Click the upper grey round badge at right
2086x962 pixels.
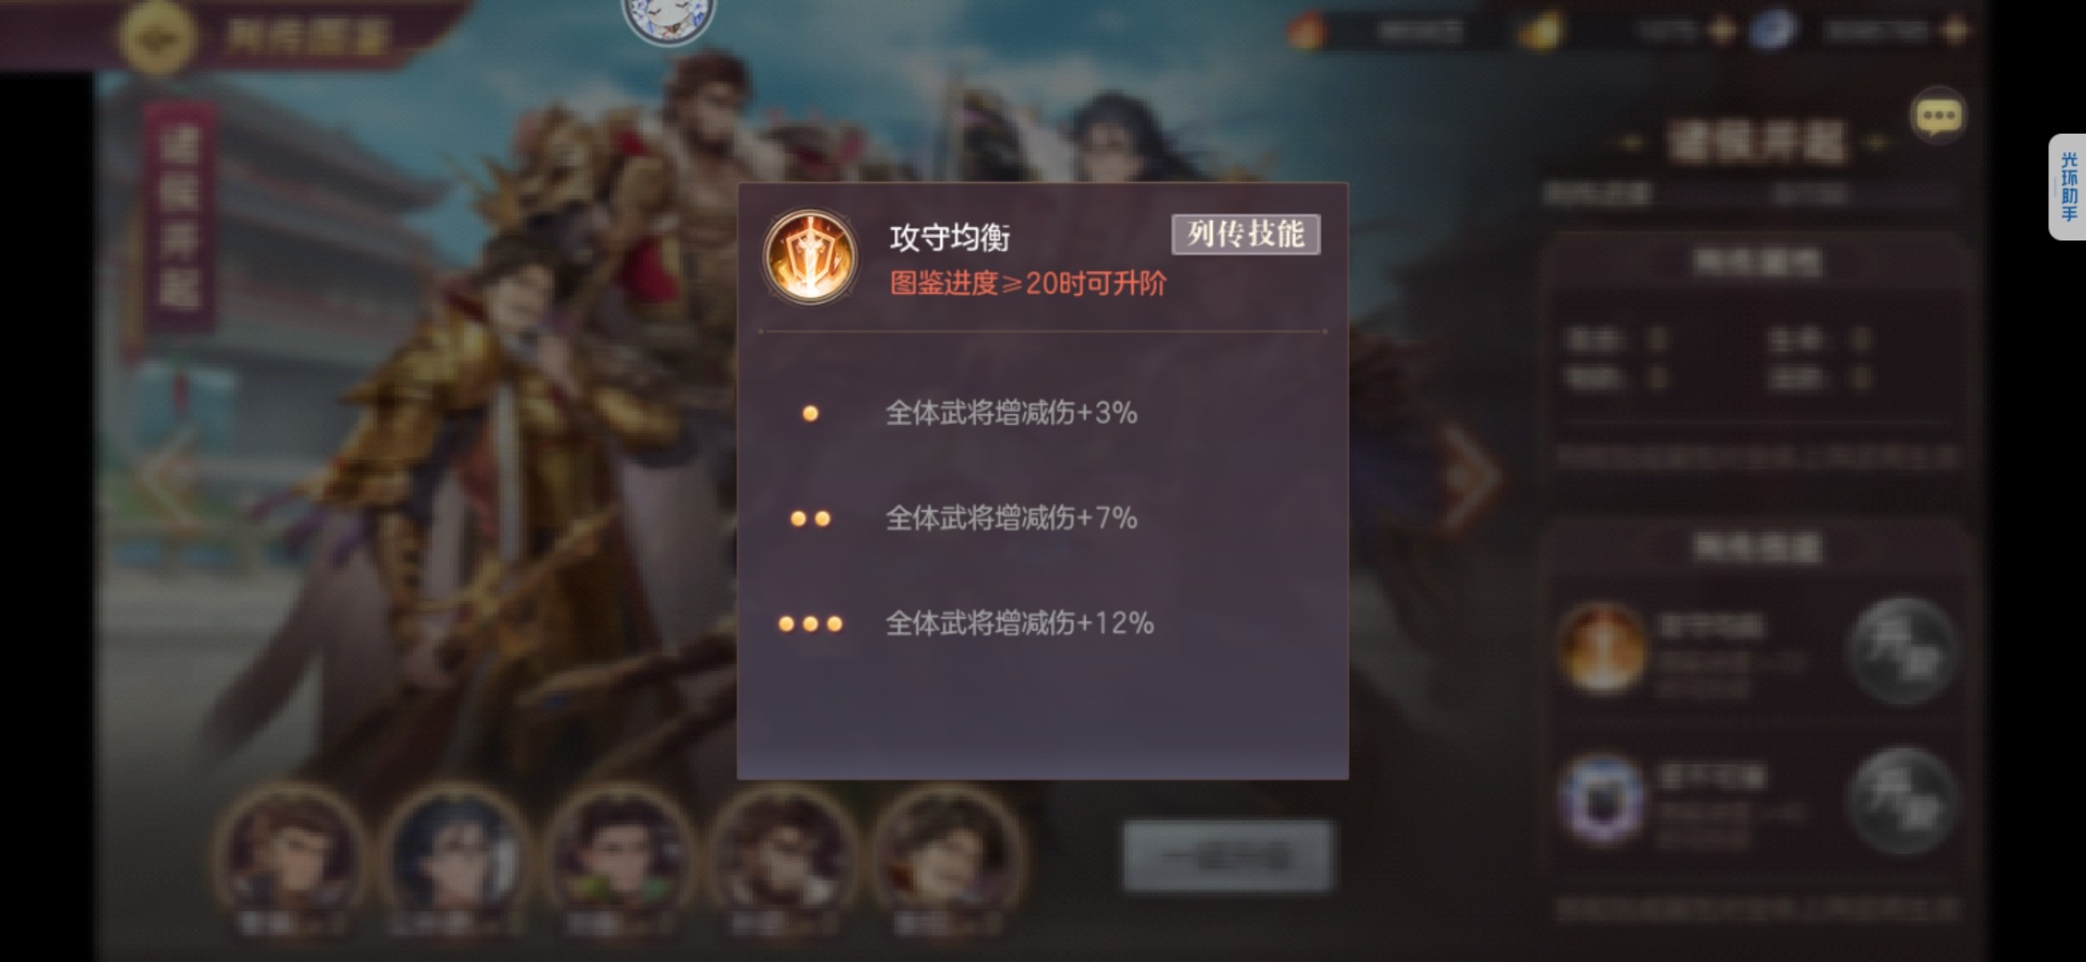click(1901, 651)
